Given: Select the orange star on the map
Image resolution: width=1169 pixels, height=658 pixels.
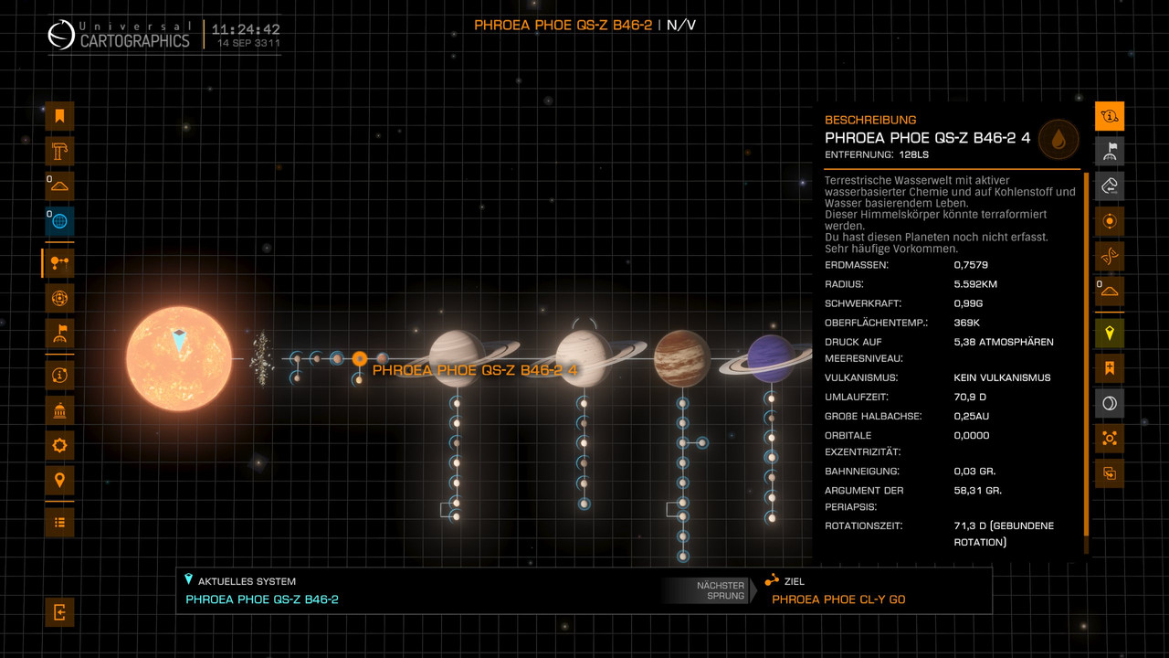Looking at the screenshot, I should [x=180, y=358].
